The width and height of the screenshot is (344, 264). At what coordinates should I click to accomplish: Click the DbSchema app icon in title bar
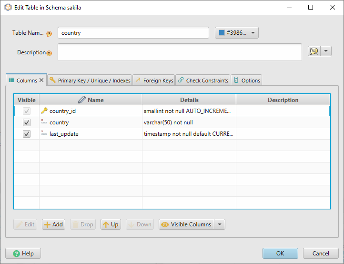[x=8, y=7]
